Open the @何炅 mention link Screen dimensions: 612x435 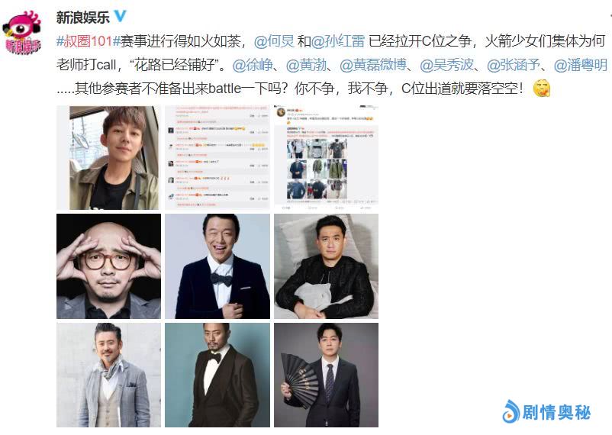(x=274, y=41)
